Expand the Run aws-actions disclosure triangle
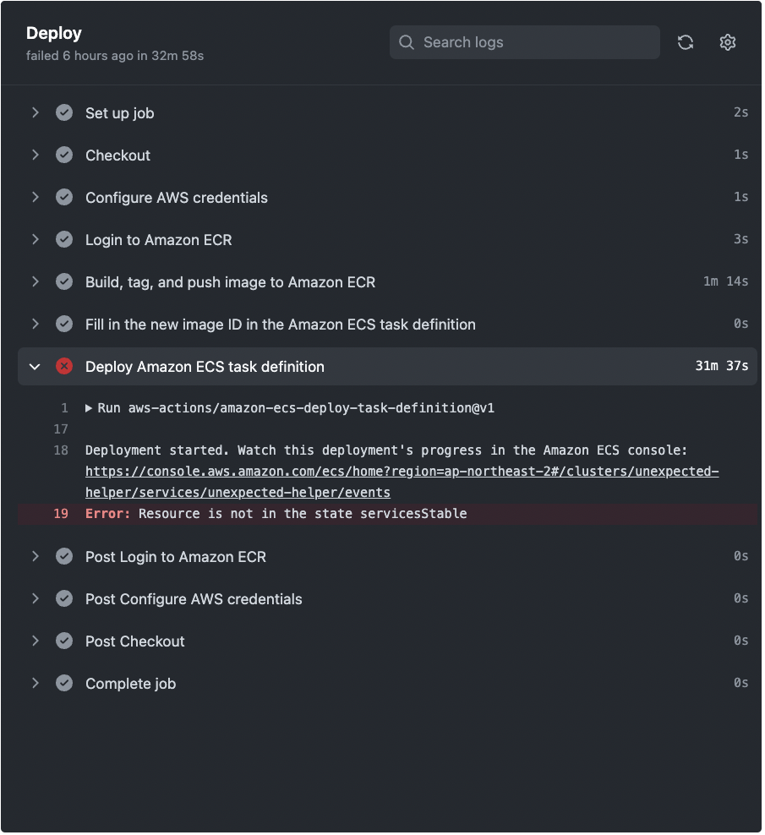The height and width of the screenshot is (835, 765). pos(89,409)
